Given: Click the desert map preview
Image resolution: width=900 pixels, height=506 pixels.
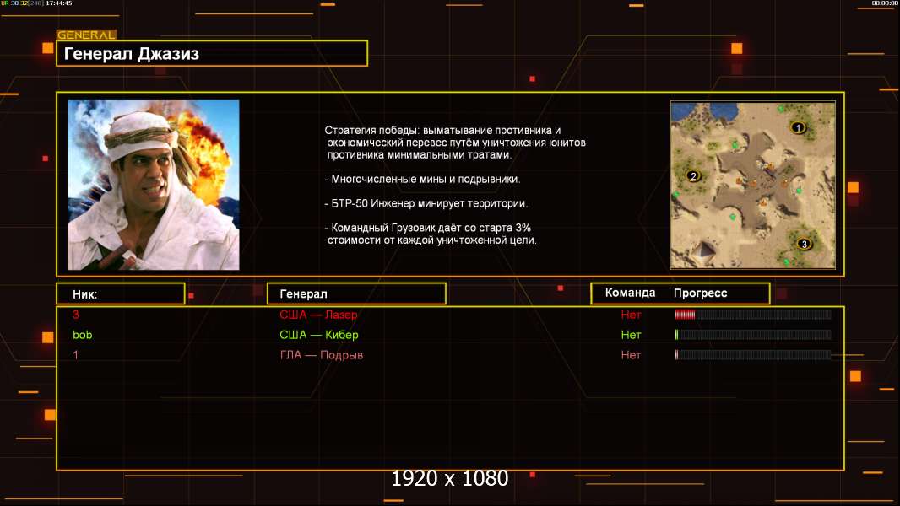Looking at the screenshot, I should 753,185.
